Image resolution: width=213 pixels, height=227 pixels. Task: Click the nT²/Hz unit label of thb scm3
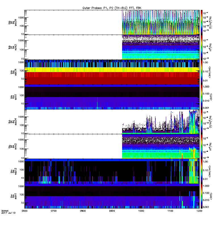point(210,47)
